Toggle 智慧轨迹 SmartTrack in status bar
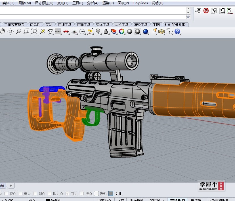Screen dimensions: 235x201 pyautogui.click(x=178, y=200)
